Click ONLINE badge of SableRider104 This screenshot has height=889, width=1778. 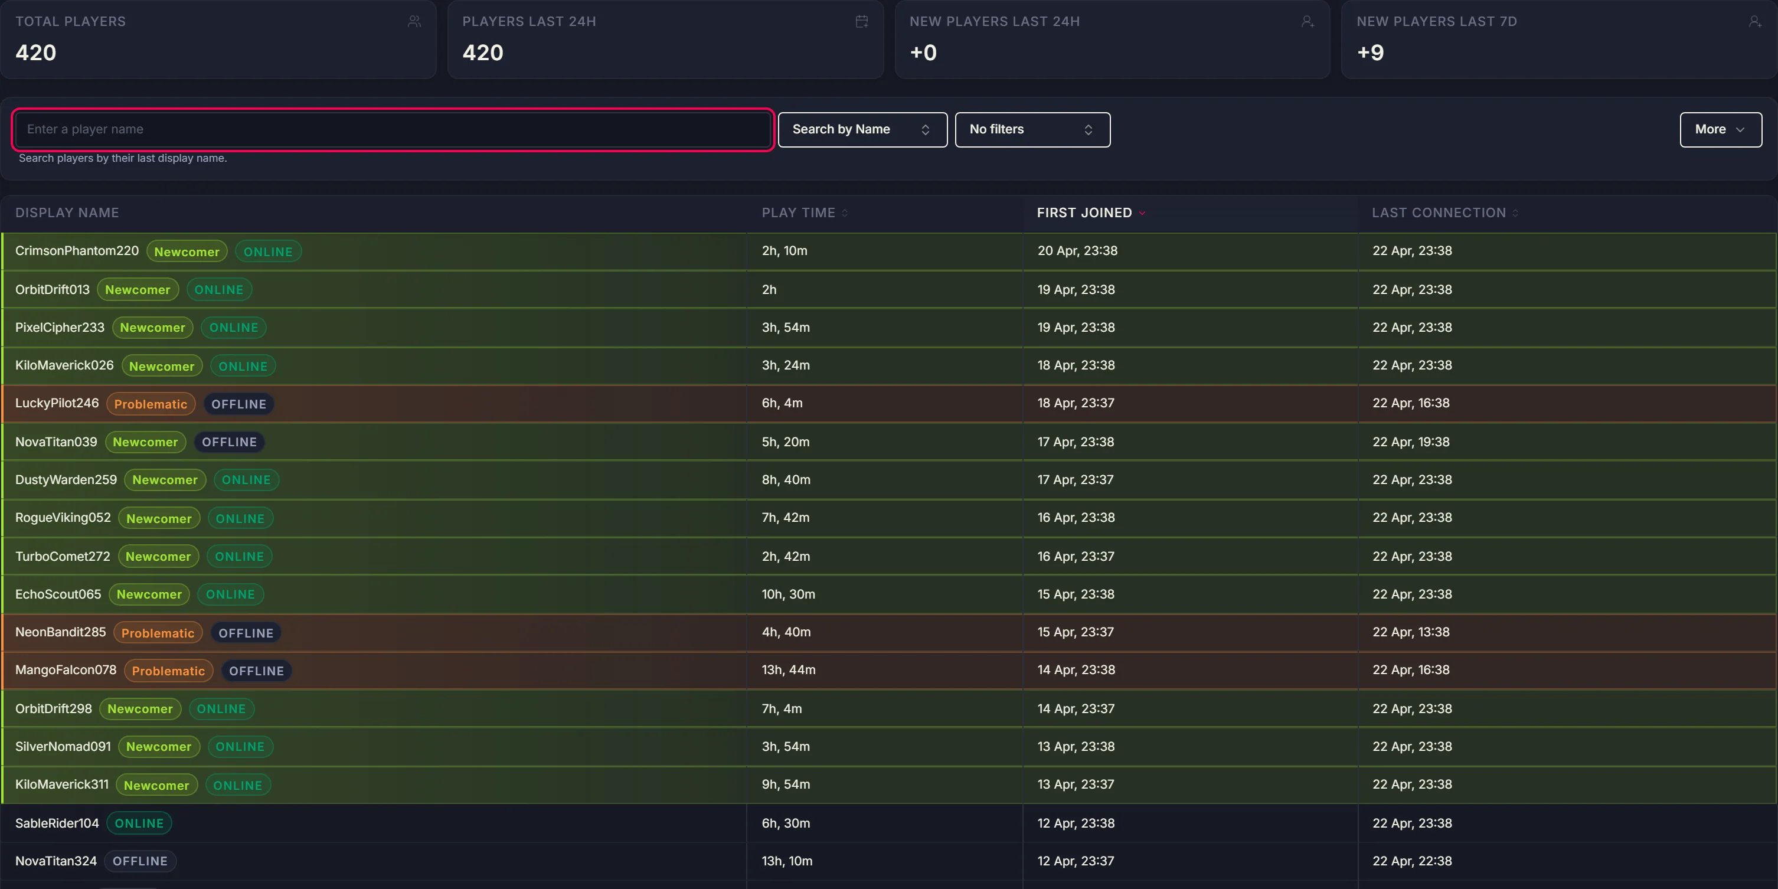[139, 823]
